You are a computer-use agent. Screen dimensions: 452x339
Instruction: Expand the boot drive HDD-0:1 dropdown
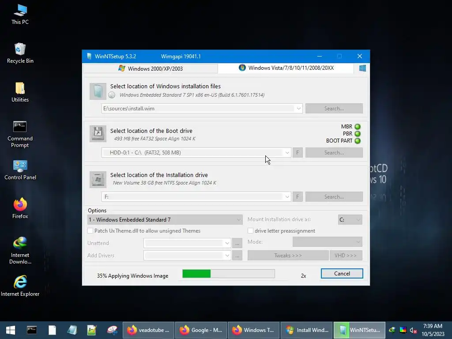point(287,152)
